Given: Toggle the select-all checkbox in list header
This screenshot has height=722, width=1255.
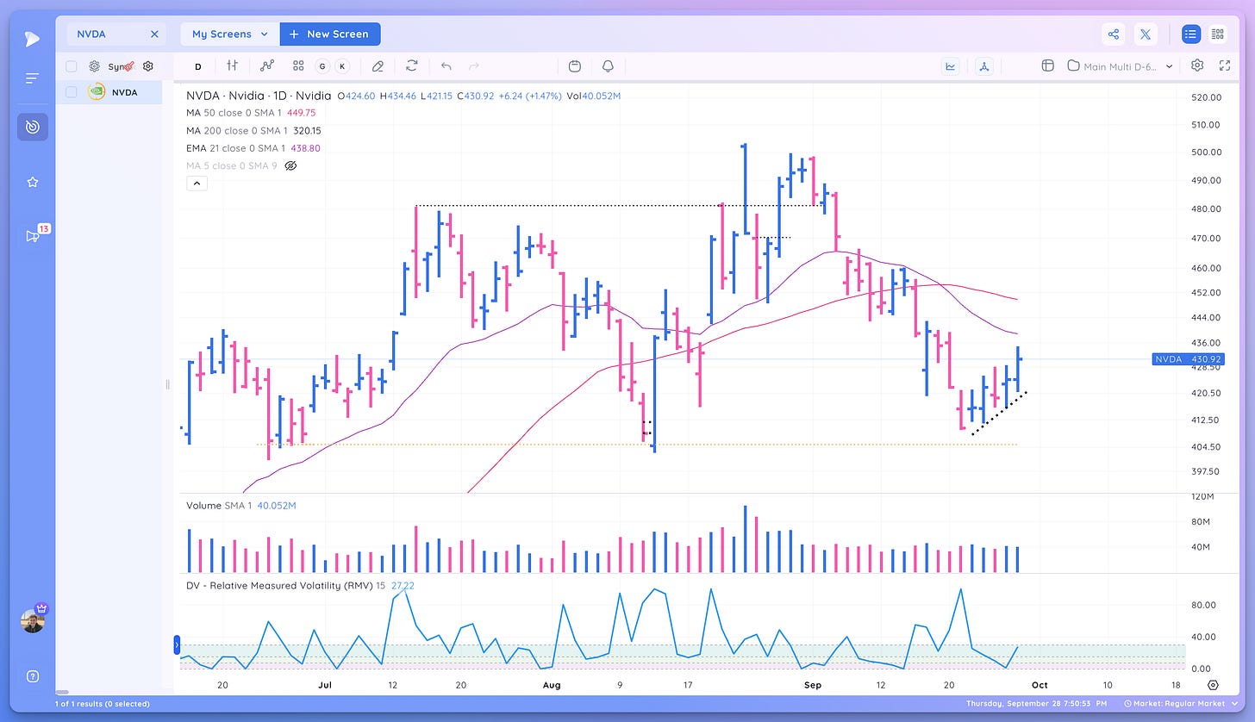Looking at the screenshot, I should (x=72, y=66).
